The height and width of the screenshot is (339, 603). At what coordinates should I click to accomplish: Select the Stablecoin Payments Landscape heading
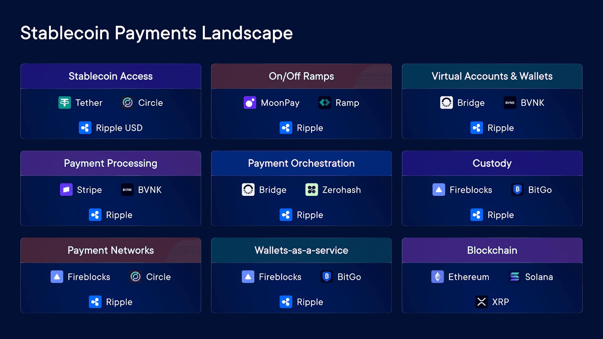156,33
